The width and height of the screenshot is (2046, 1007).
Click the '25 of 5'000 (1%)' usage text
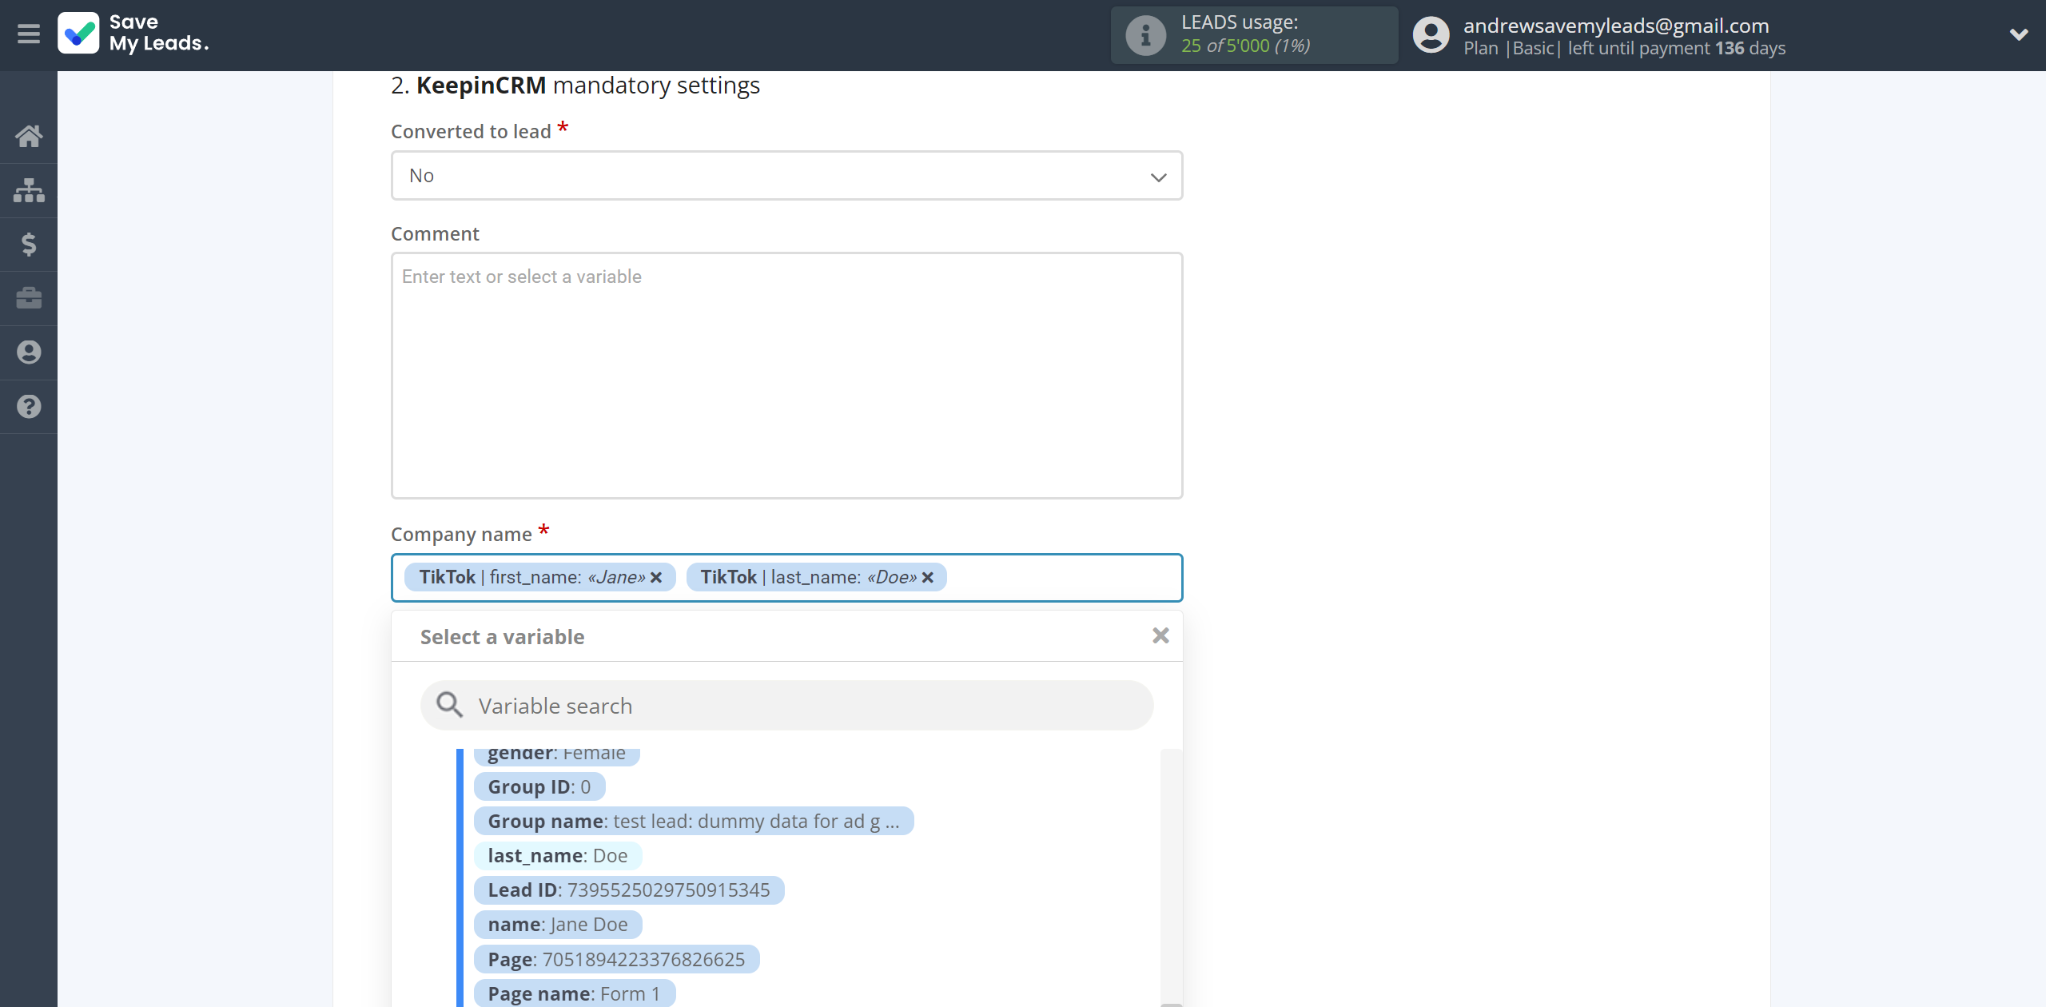(x=1245, y=46)
